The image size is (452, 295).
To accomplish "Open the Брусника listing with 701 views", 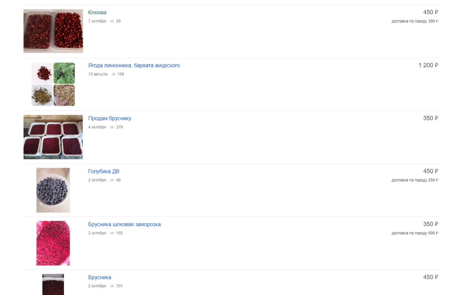I will coord(99,277).
